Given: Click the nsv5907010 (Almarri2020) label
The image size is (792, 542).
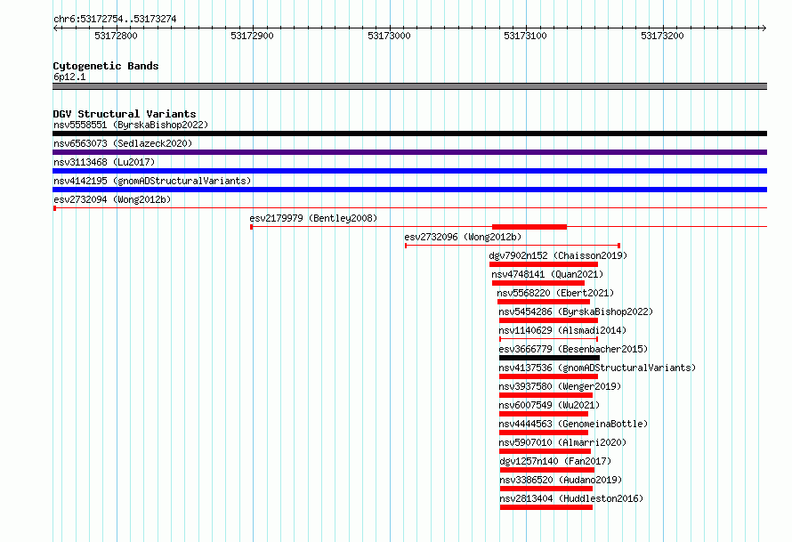Looking at the screenshot, I should pyautogui.click(x=562, y=442).
